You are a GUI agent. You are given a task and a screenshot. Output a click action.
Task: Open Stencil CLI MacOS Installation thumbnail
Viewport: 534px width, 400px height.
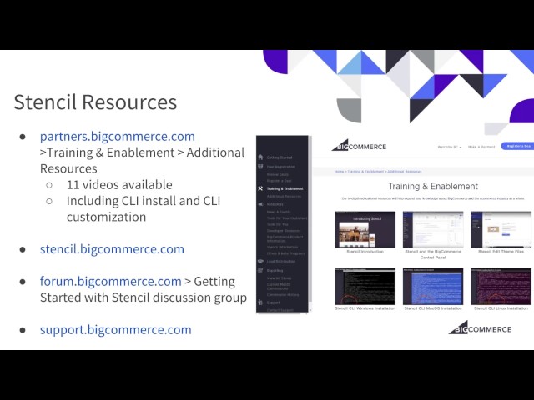(x=433, y=287)
